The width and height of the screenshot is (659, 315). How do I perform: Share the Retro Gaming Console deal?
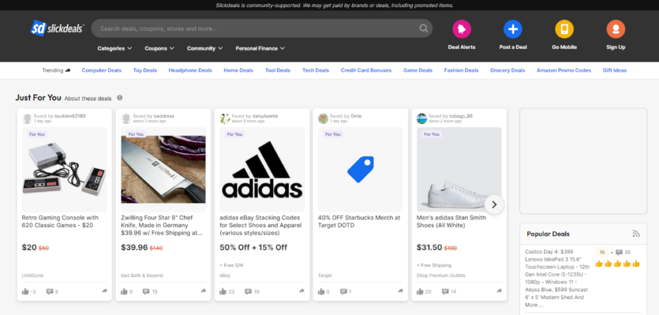(105, 291)
